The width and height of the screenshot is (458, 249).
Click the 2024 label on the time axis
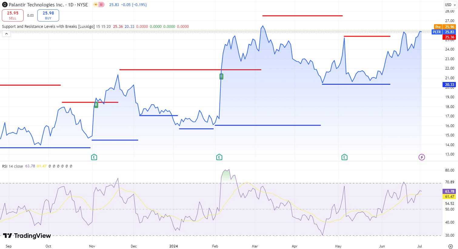pyautogui.click(x=173, y=246)
